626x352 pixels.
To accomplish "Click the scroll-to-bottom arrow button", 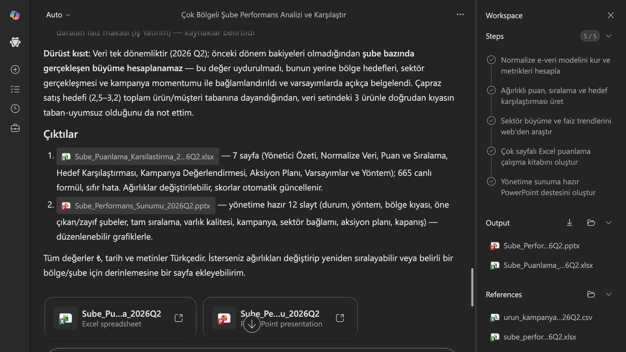I will (252, 324).
